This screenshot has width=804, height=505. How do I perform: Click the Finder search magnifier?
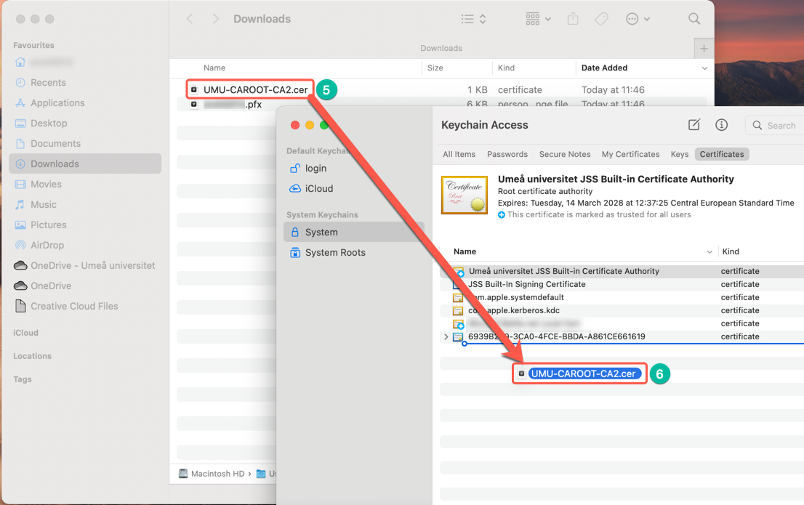(x=694, y=19)
